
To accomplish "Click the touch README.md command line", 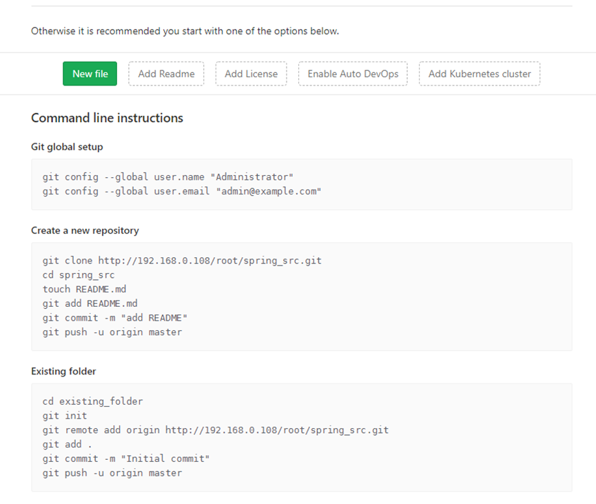I will point(84,289).
